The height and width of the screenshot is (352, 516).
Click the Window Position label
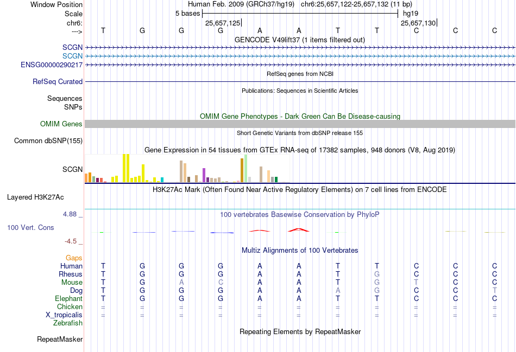click(56, 4)
